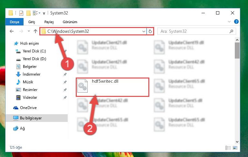Screen dimensions: 248x157
Task: Open OneDrive in the navigation pane
Action: [x=28, y=108]
